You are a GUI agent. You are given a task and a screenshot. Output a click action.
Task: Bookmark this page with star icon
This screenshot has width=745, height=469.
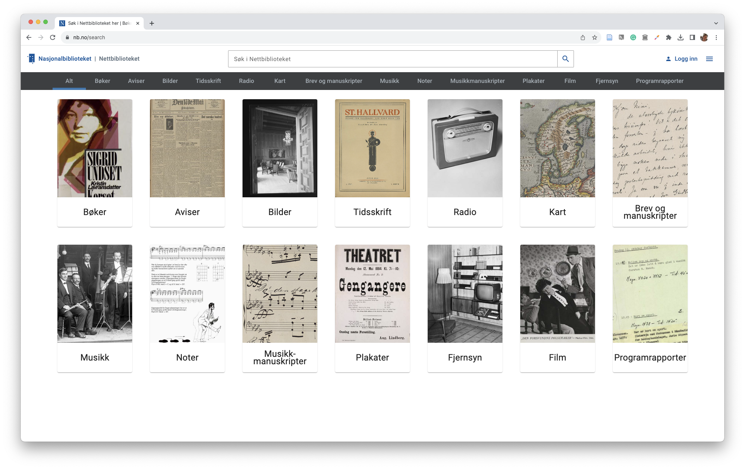pos(594,37)
